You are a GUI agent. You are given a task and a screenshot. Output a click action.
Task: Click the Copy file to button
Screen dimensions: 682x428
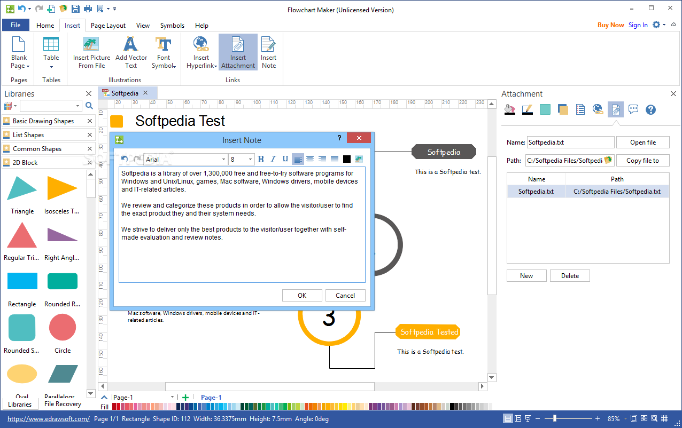(x=643, y=161)
